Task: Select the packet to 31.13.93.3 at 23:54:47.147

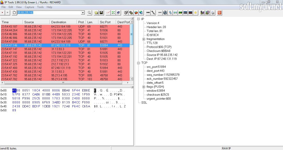Action: tap(65, 49)
